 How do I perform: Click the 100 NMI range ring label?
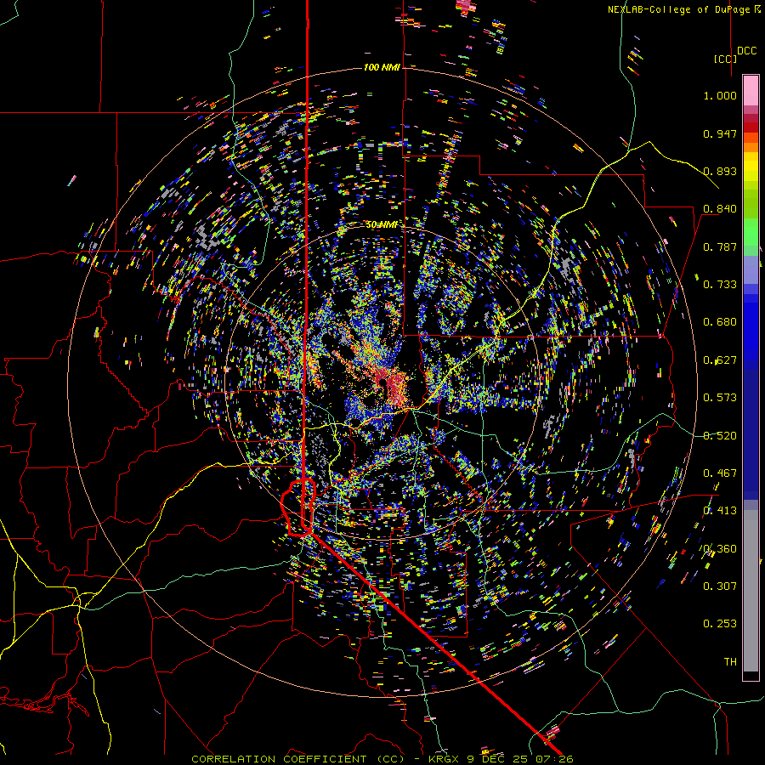coord(381,67)
